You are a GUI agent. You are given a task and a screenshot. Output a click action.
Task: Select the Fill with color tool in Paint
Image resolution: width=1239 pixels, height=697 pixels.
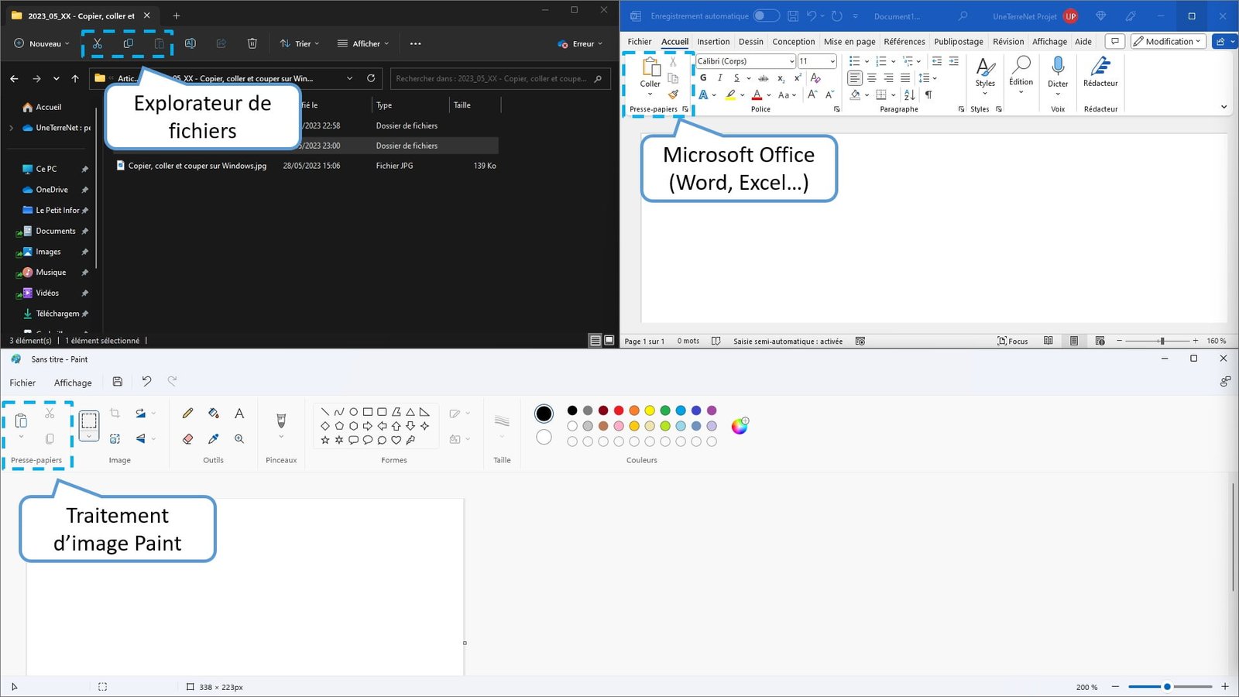click(213, 413)
